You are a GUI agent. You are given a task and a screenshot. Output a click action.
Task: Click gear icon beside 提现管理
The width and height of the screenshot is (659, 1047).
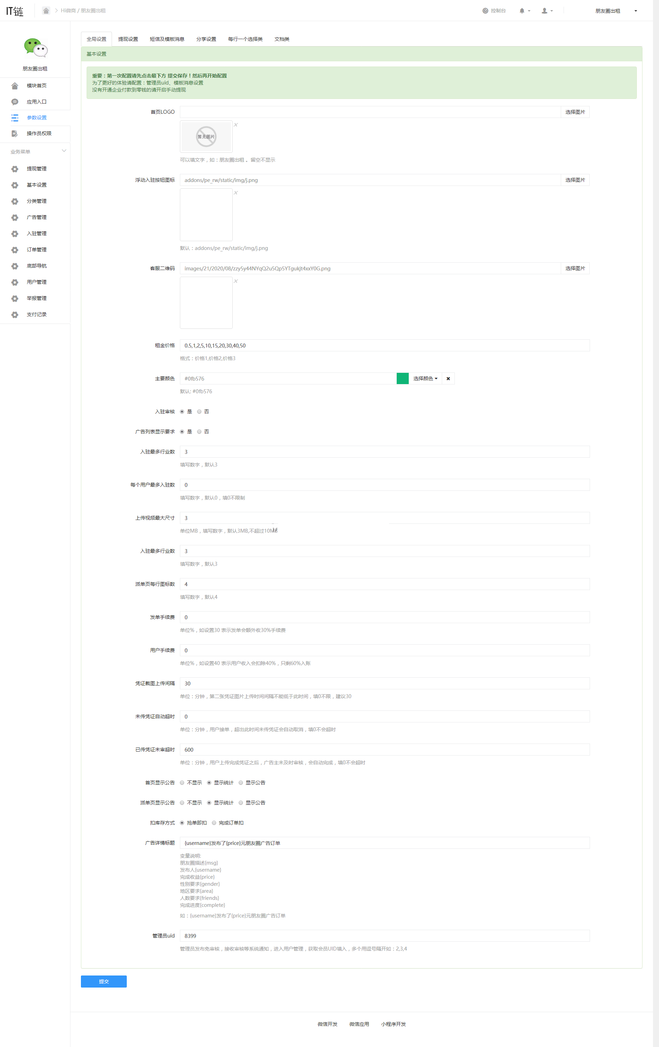click(x=15, y=169)
